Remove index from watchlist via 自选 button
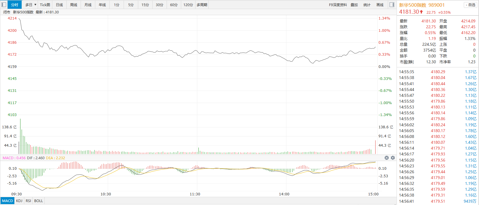This screenshot has height=205, width=479. (470, 5)
